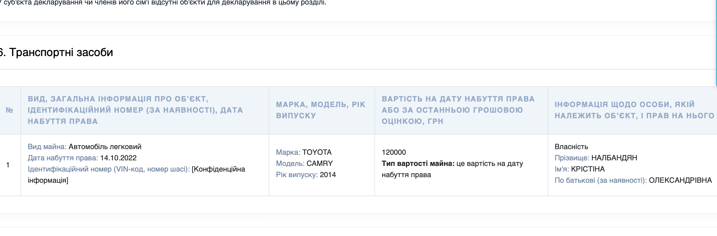Click the bold 'Тип вартості майна' label
This screenshot has width=717, height=236.
pyautogui.click(x=418, y=163)
